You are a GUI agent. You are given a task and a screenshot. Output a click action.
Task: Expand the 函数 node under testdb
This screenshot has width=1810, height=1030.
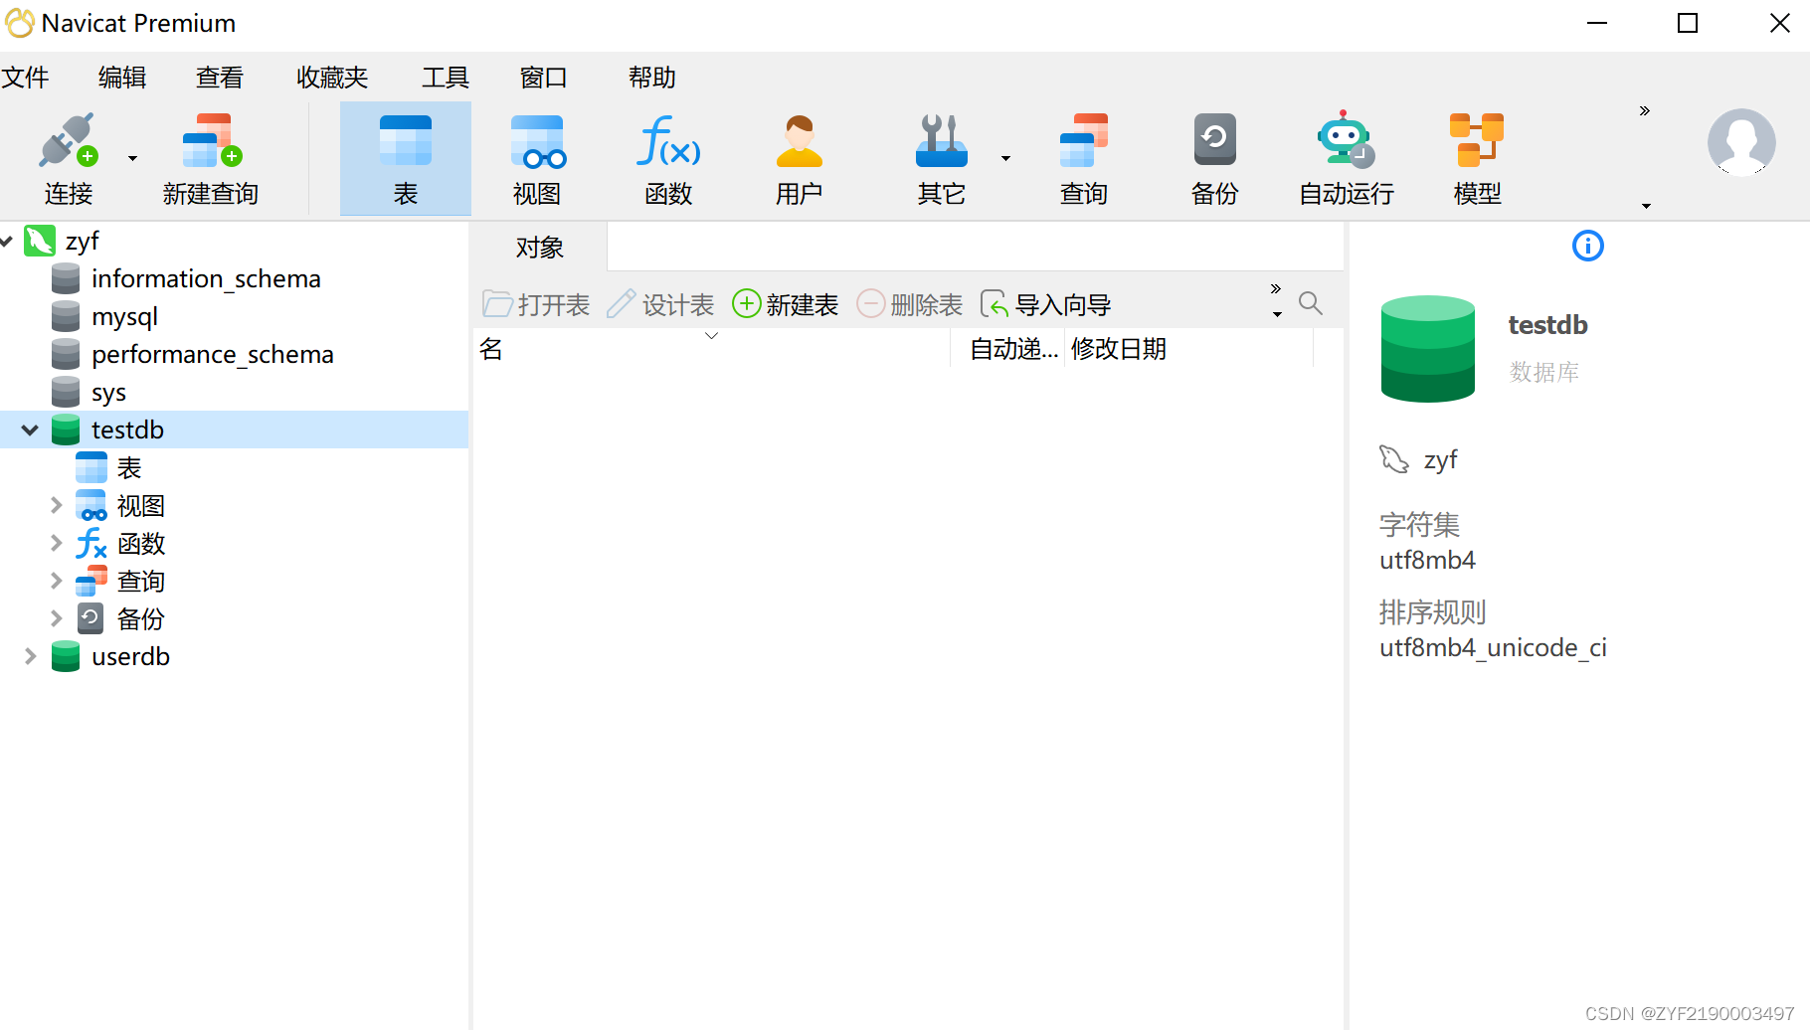57,543
